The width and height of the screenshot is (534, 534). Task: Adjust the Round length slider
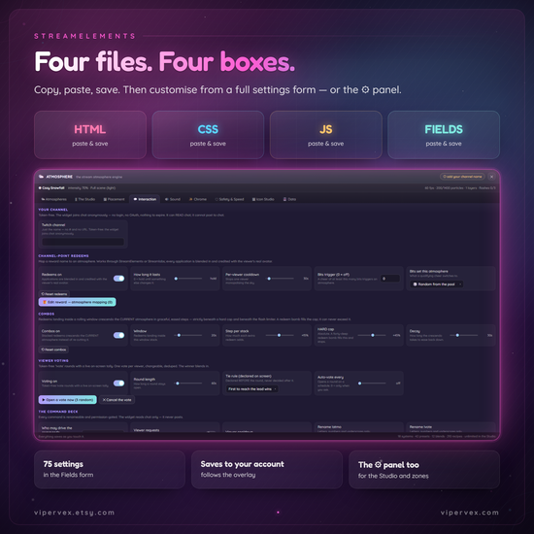click(x=188, y=384)
